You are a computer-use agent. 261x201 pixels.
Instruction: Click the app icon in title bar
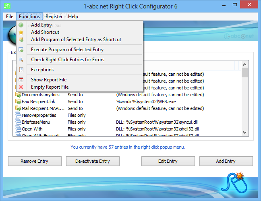[x=7, y=6]
